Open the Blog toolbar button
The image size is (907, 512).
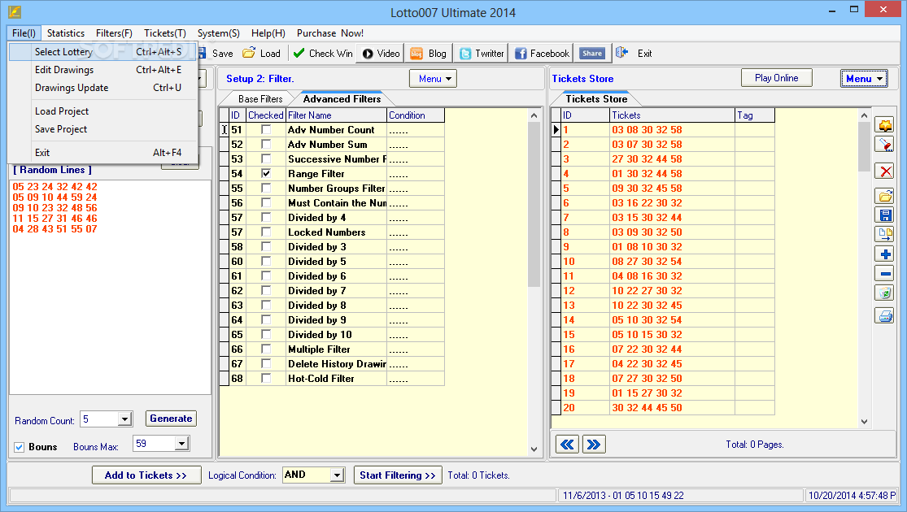429,53
